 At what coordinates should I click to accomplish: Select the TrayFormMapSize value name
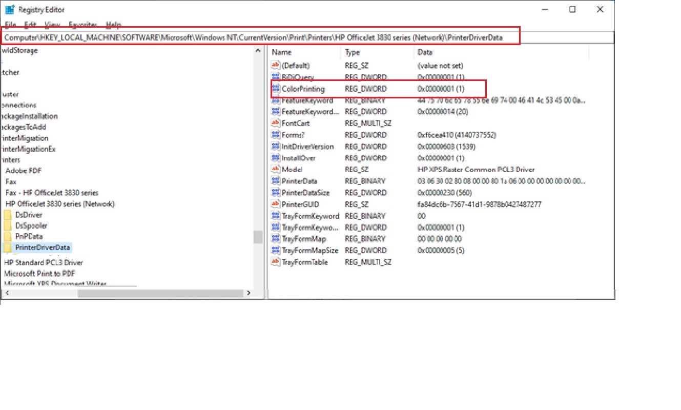tap(310, 251)
